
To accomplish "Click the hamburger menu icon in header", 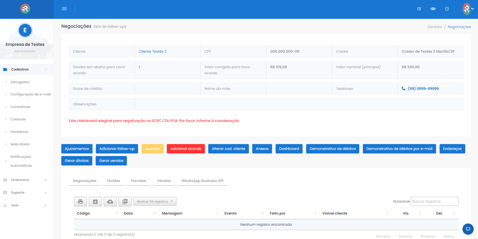I will tap(64, 9).
